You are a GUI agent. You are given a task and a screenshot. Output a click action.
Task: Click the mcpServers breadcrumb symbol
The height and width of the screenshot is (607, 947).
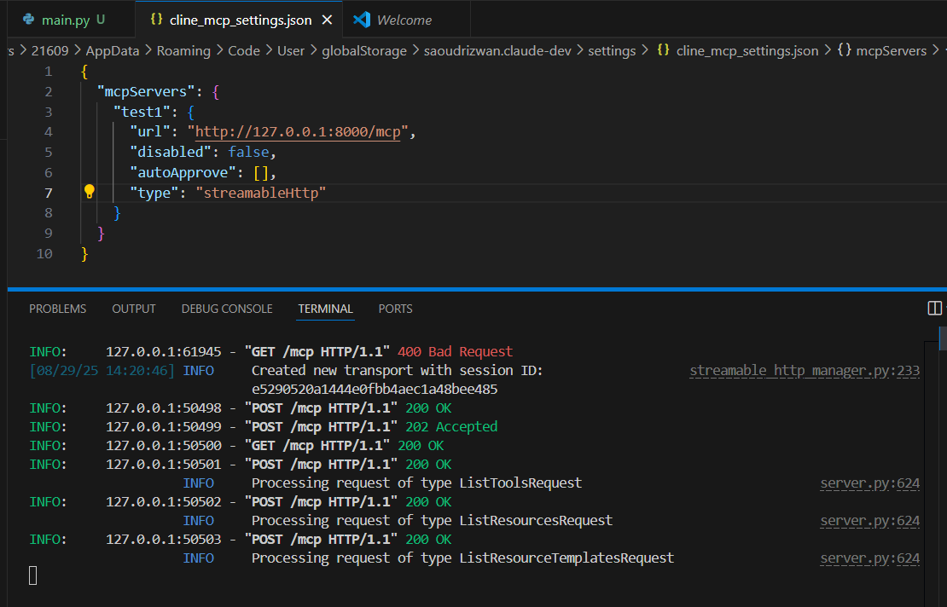click(x=892, y=50)
